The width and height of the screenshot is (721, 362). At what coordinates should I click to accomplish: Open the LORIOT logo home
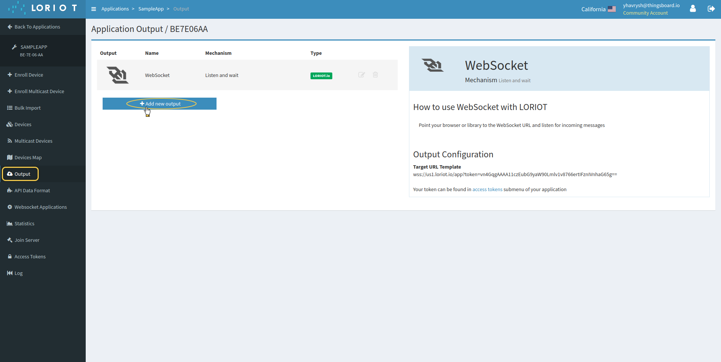[42, 8]
